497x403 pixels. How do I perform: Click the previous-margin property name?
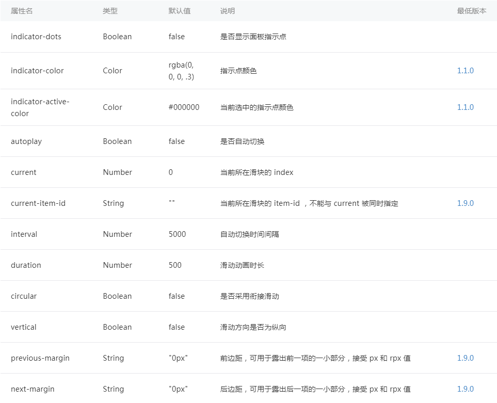coord(40,358)
